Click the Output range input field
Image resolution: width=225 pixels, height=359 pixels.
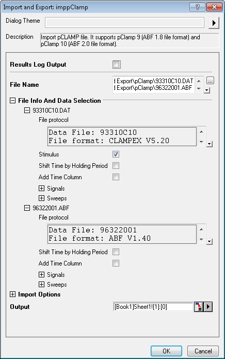point(153,307)
